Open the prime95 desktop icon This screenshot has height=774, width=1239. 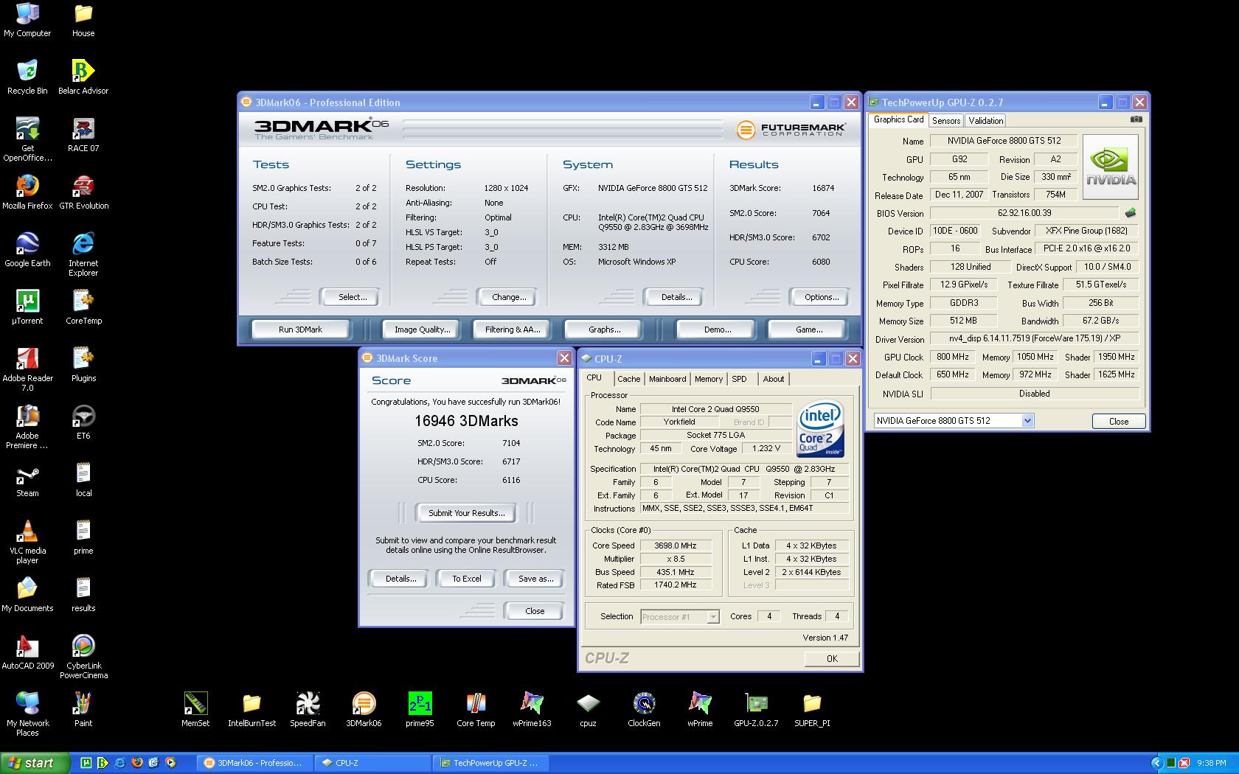[x=420, y=709]
